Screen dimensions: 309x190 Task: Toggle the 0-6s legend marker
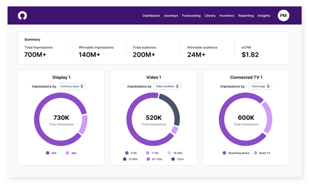(x=127, y=153)
